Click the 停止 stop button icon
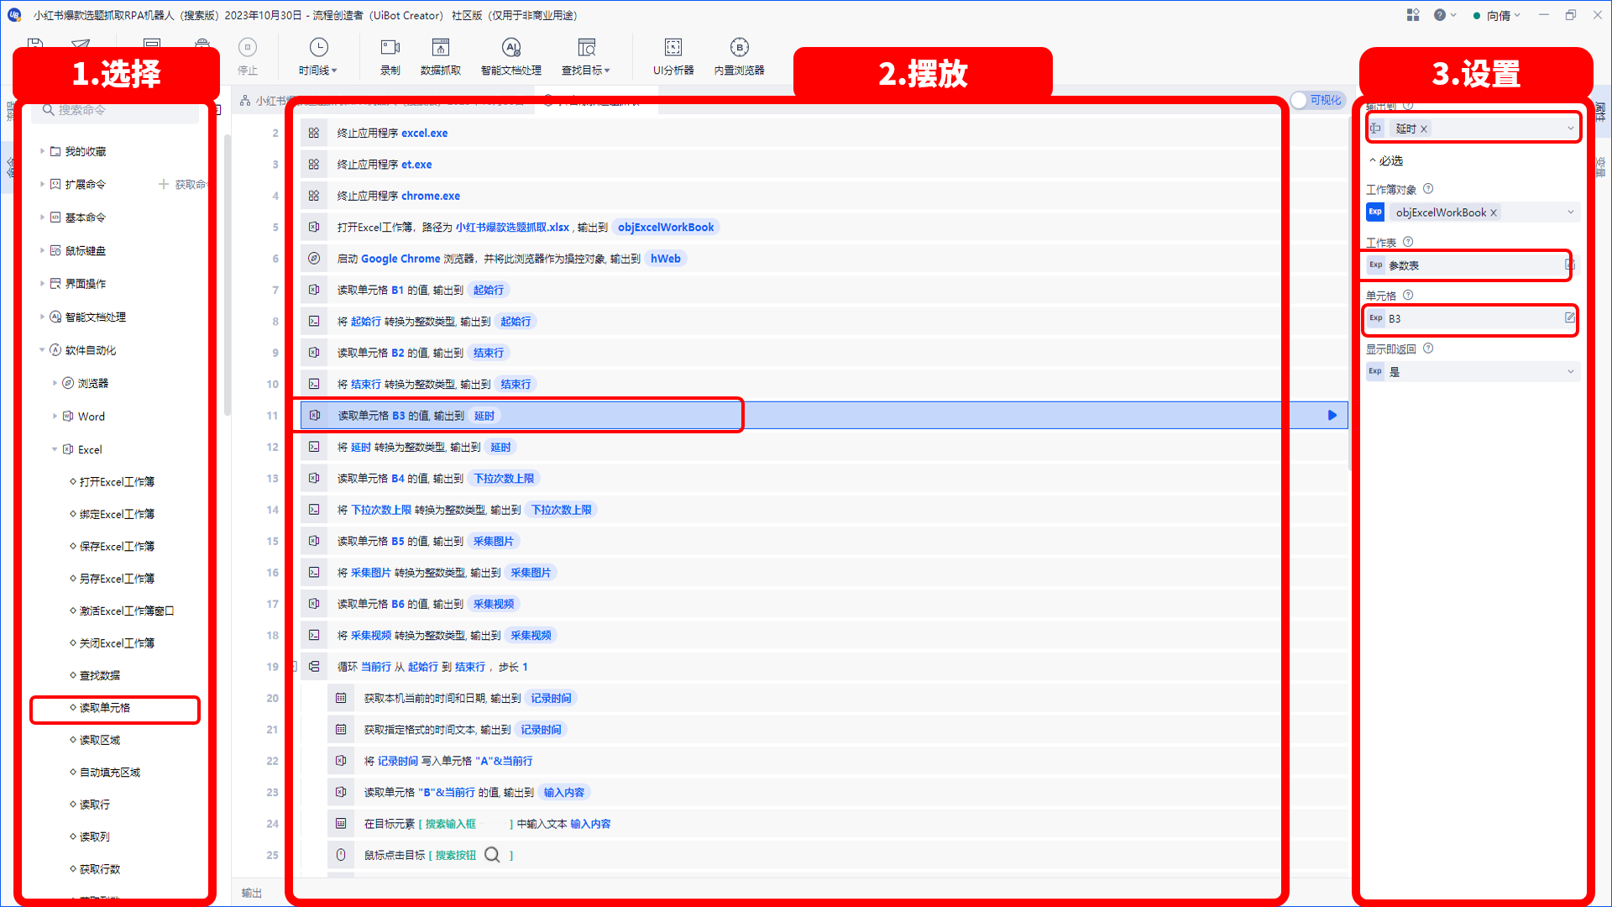This screenshot has height=907, width=1612. tap(248, 48)
